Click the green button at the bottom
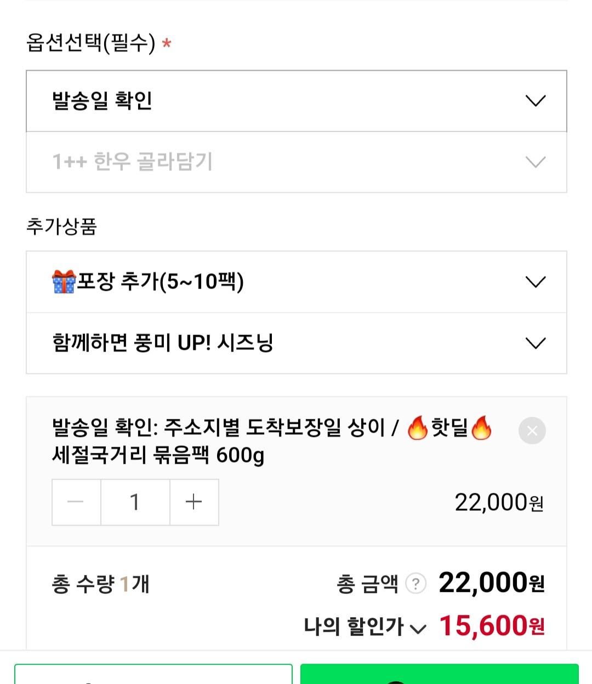The image size is (592, 684). [439, 675]
